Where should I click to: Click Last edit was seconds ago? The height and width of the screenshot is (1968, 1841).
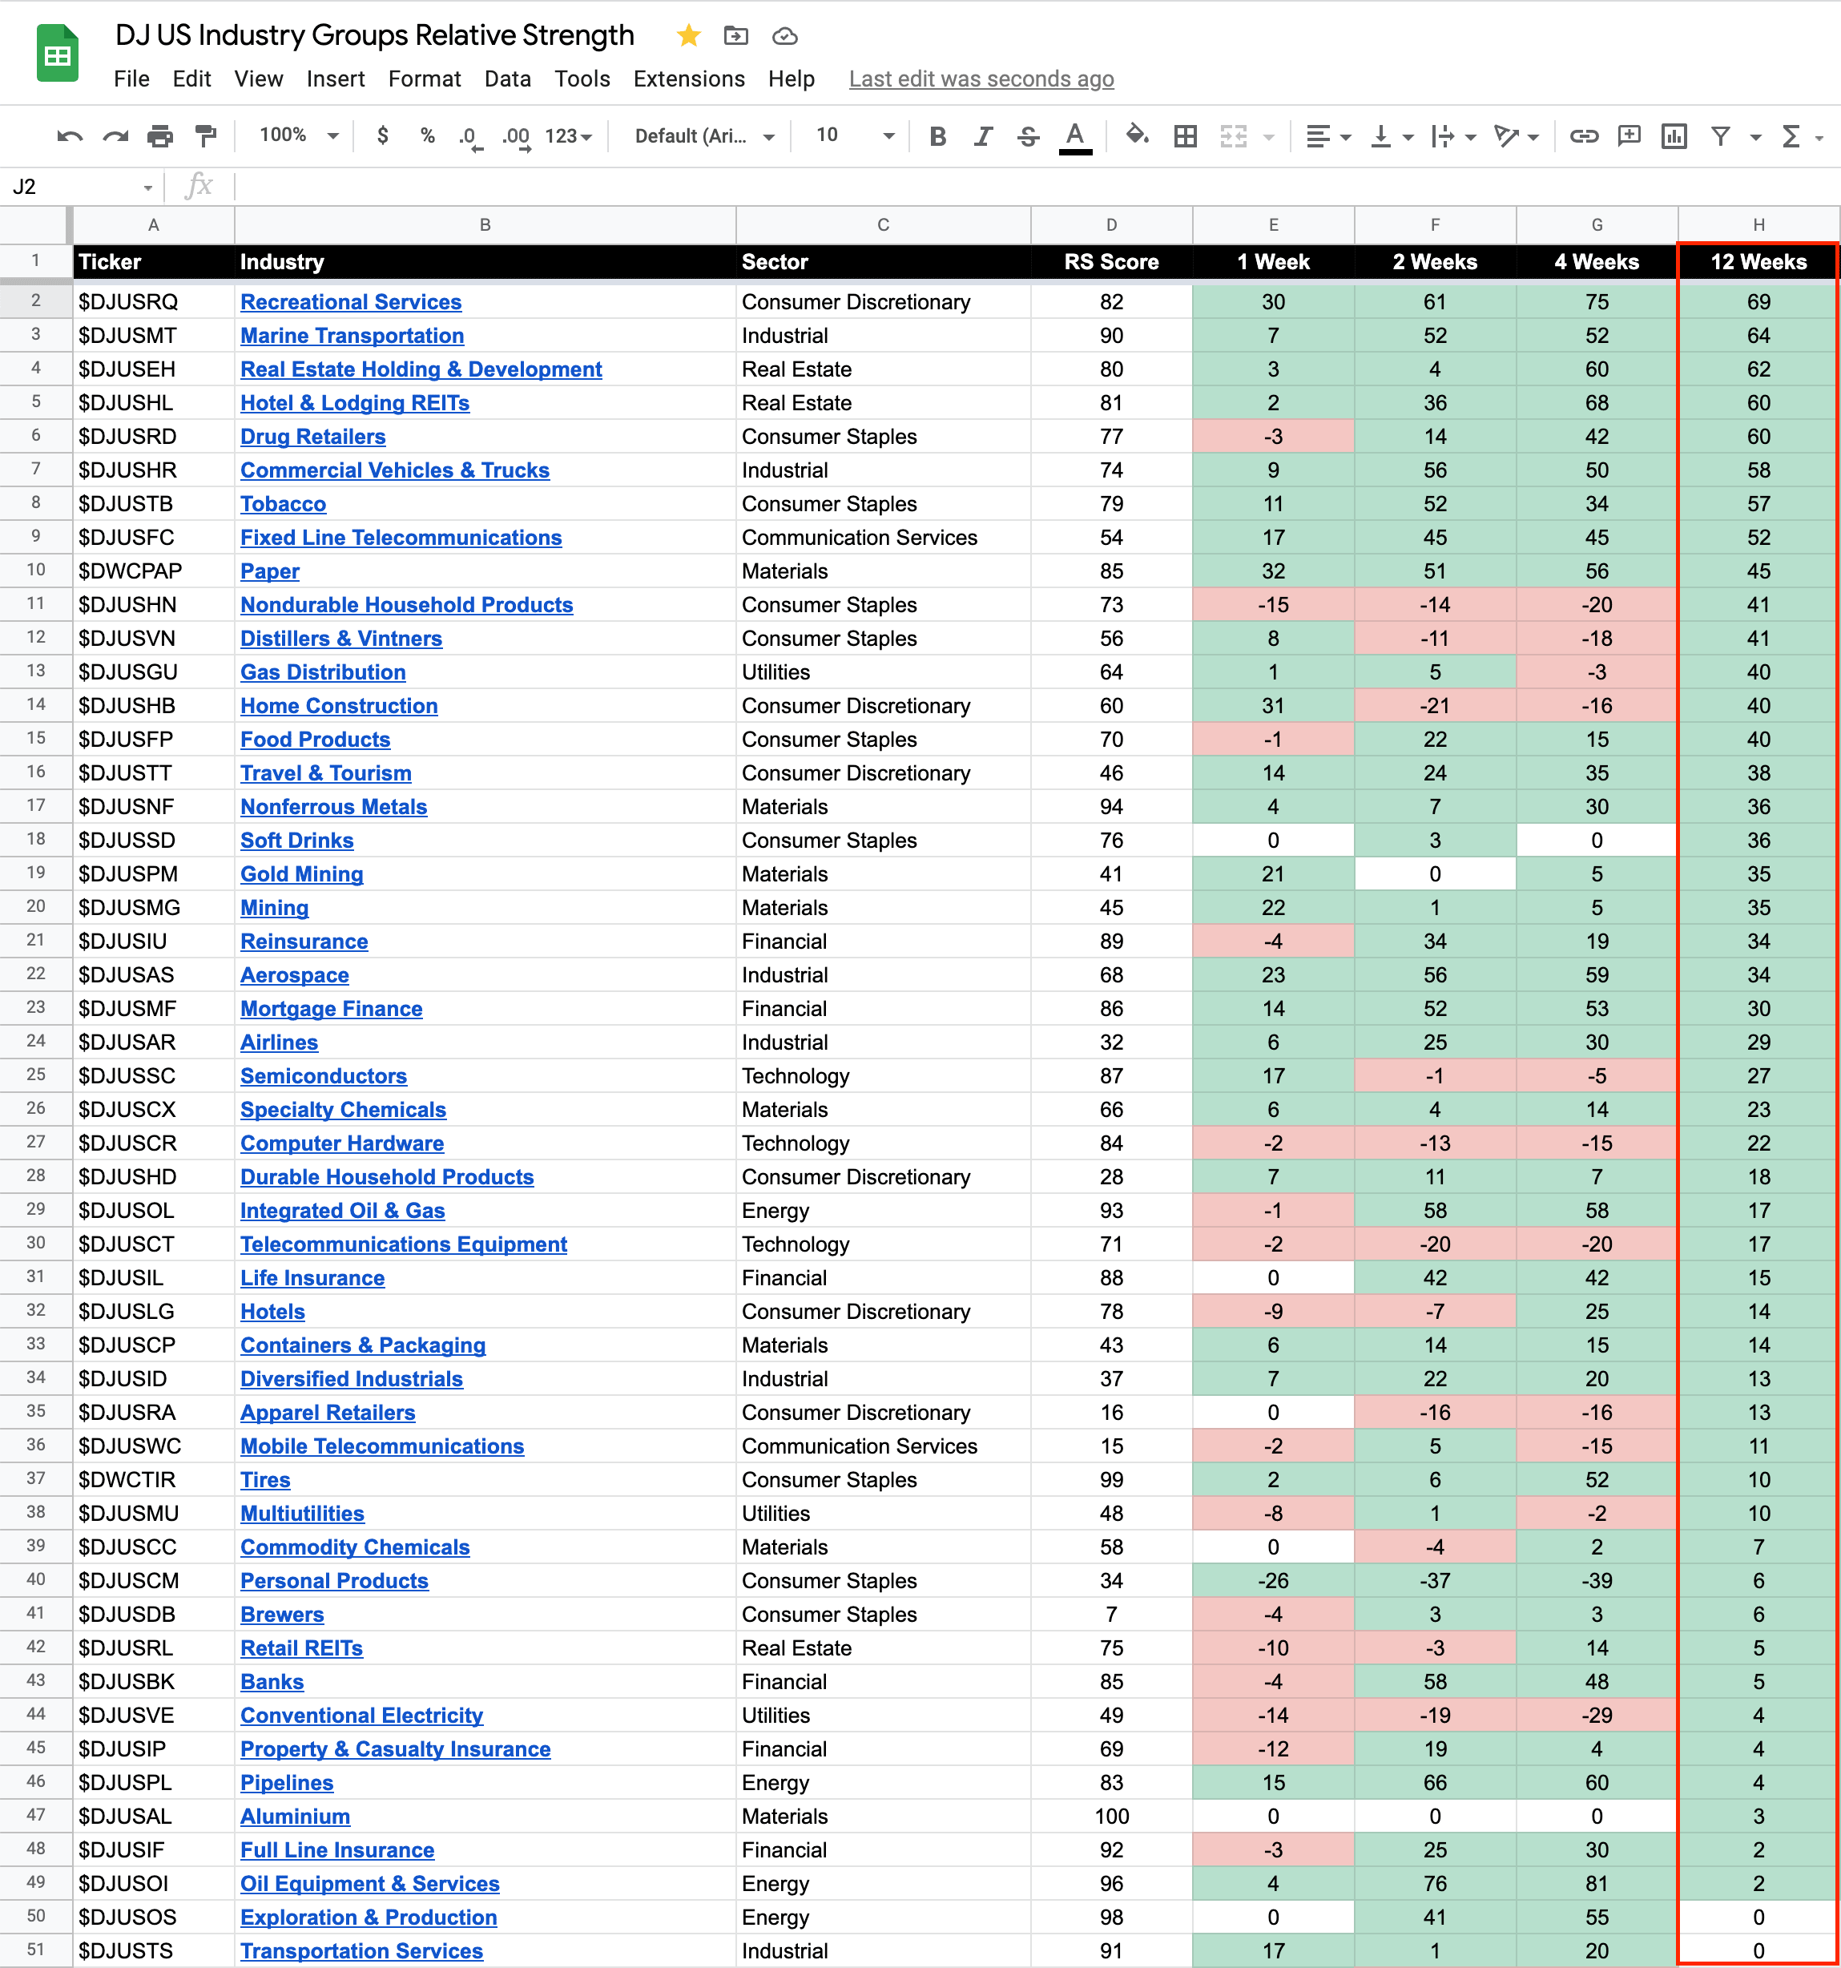click(981, 79)
